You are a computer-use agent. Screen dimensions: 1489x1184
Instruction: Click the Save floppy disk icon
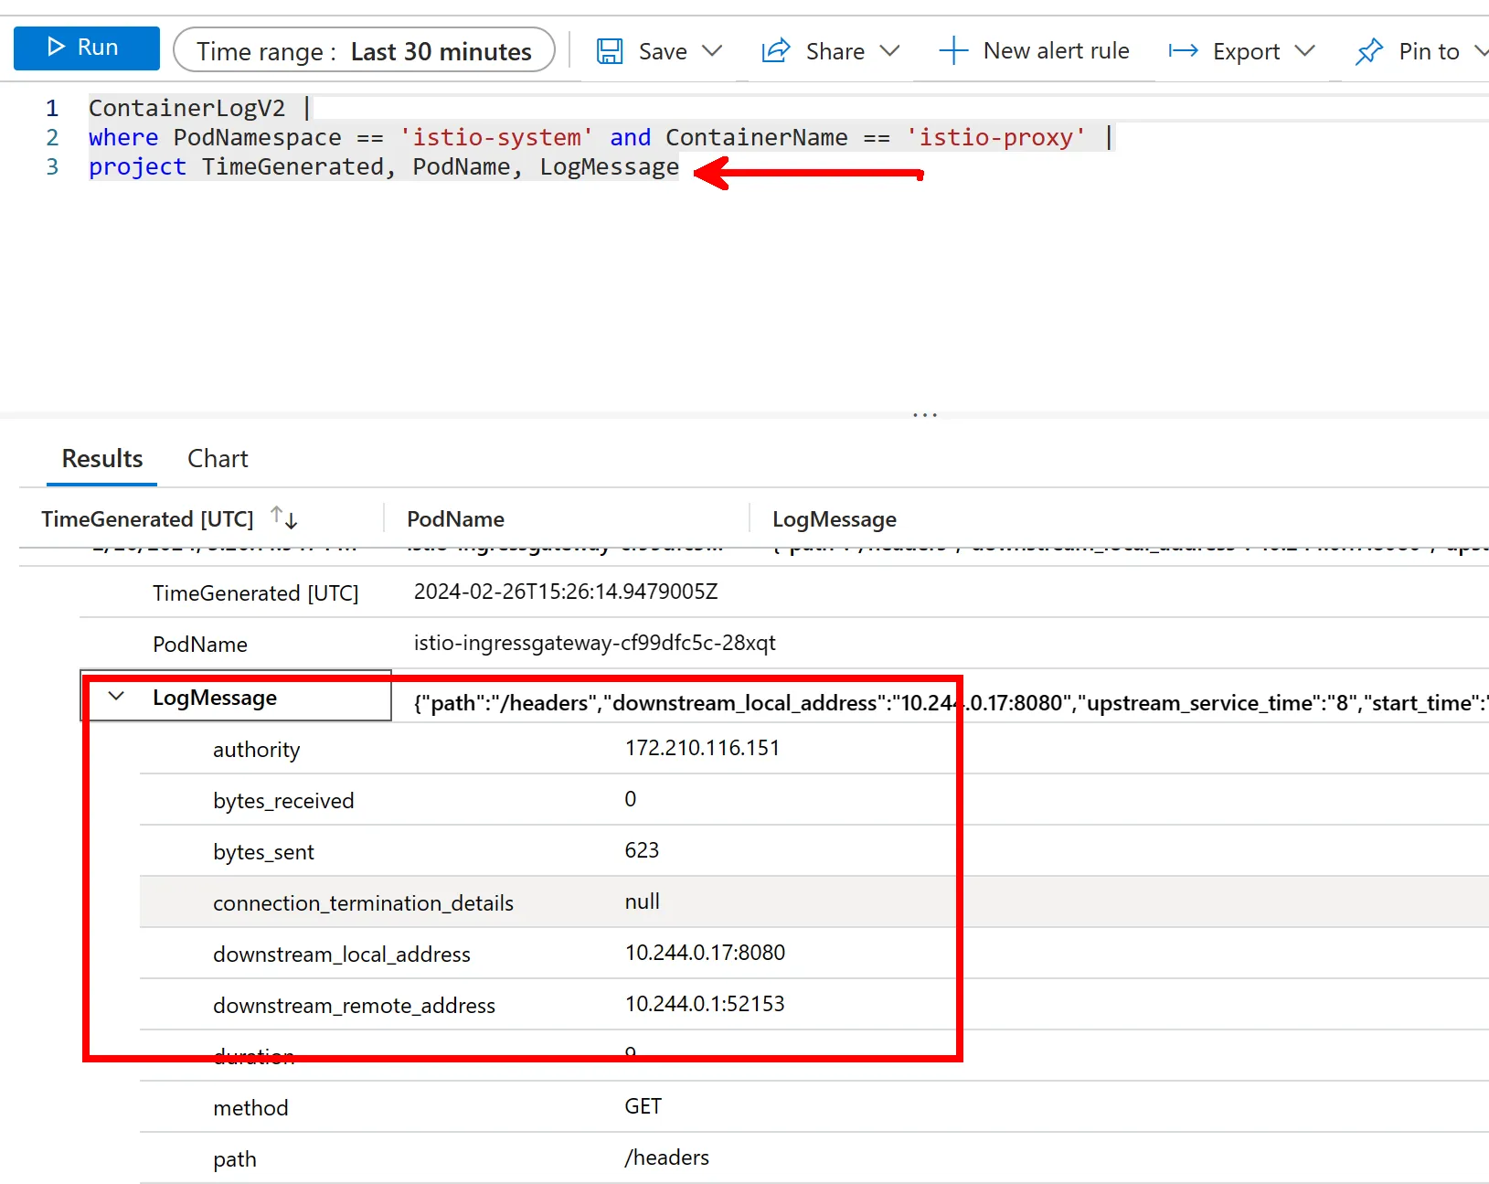610,51
